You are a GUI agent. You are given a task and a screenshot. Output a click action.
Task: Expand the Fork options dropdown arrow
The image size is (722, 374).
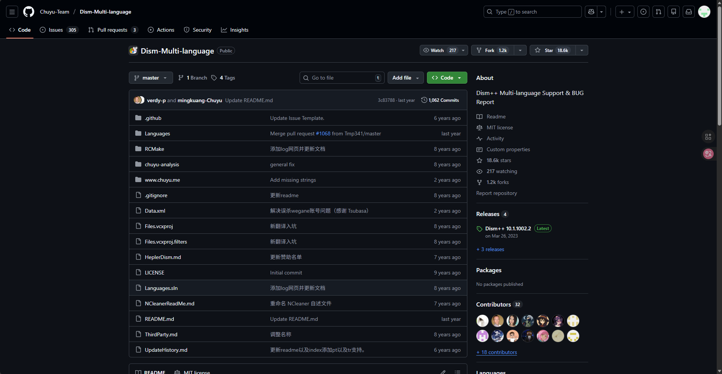[x=520, y=50]
